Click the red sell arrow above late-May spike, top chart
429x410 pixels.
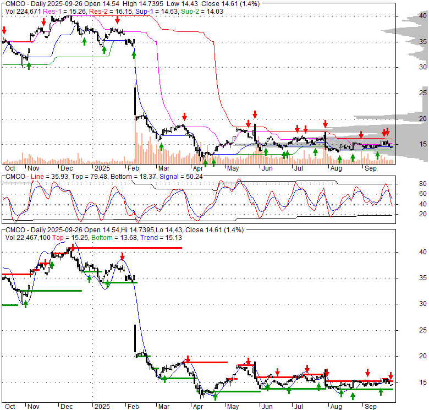point(255,114)
